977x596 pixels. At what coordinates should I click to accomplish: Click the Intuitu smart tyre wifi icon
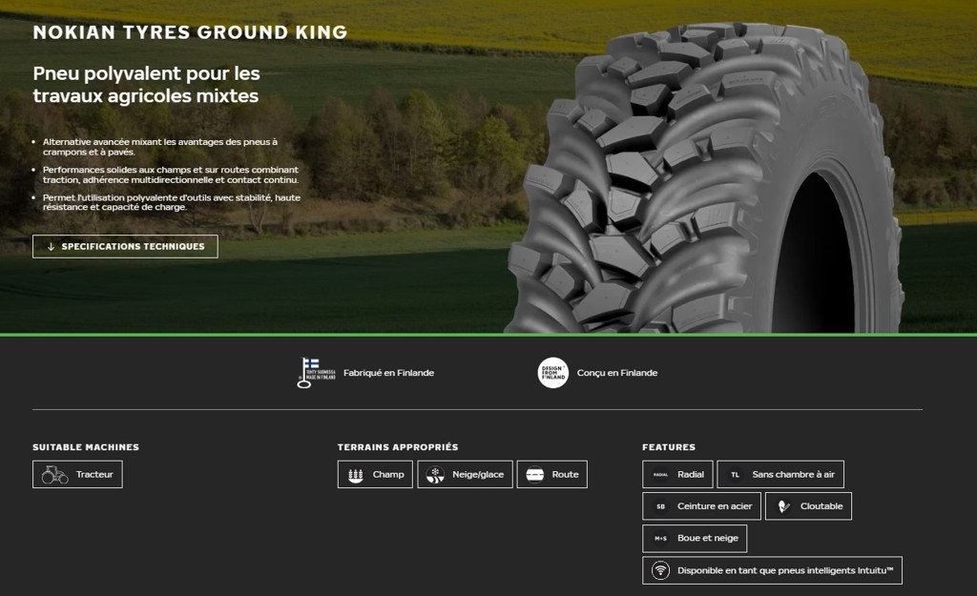pyautogui.click(x=660, y=570)
